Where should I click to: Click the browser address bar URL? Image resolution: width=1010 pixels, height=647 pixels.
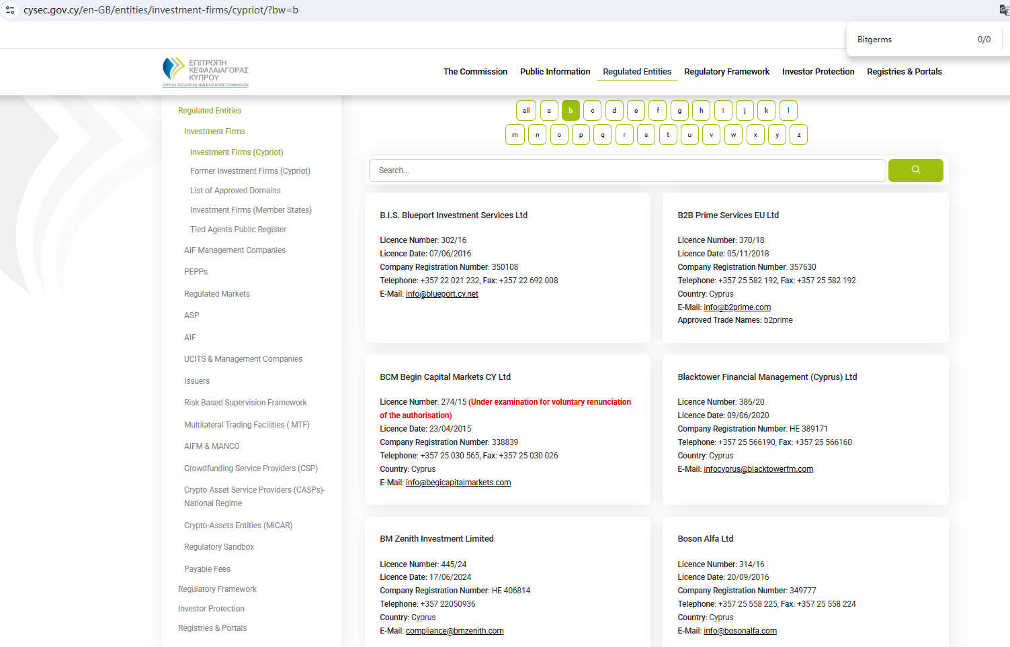[x=161, y=10]
